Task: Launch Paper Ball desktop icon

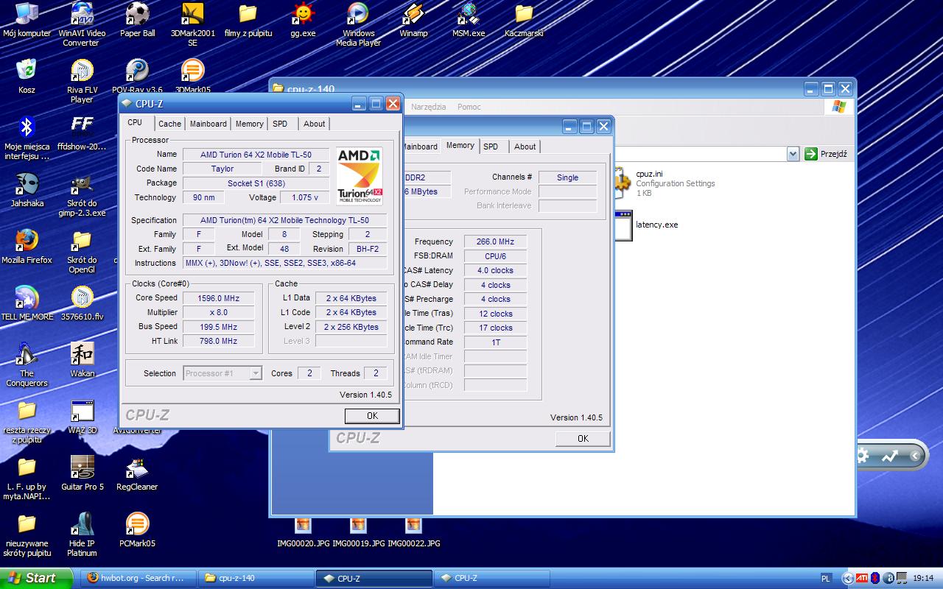Action: (137, 20)
